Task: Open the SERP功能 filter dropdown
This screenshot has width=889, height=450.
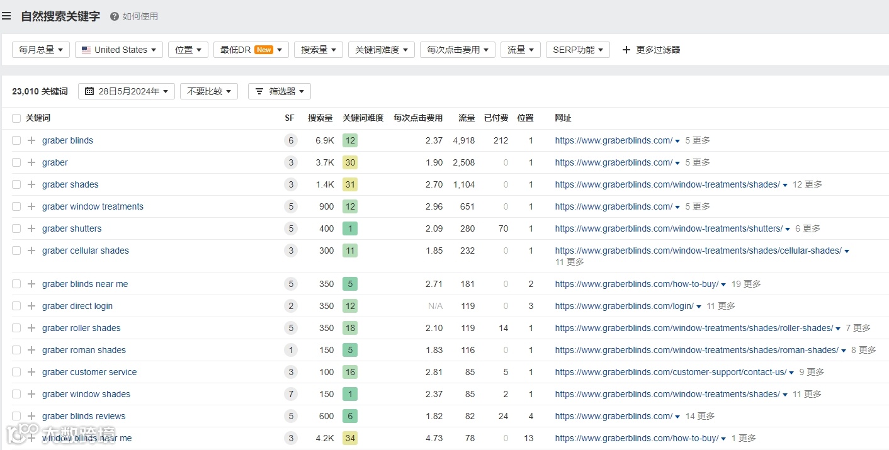Action: tap(578, 50)
